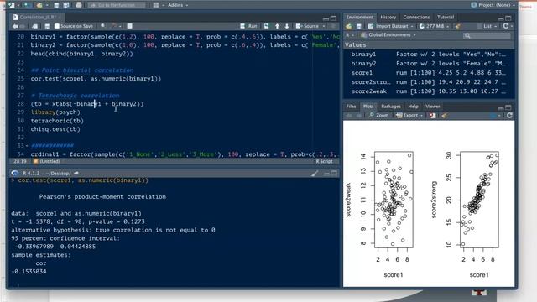The height and width of the screenshot is (302, 537).
Task: Load a workspace in the Environment pane
Action: pos(349,26)
